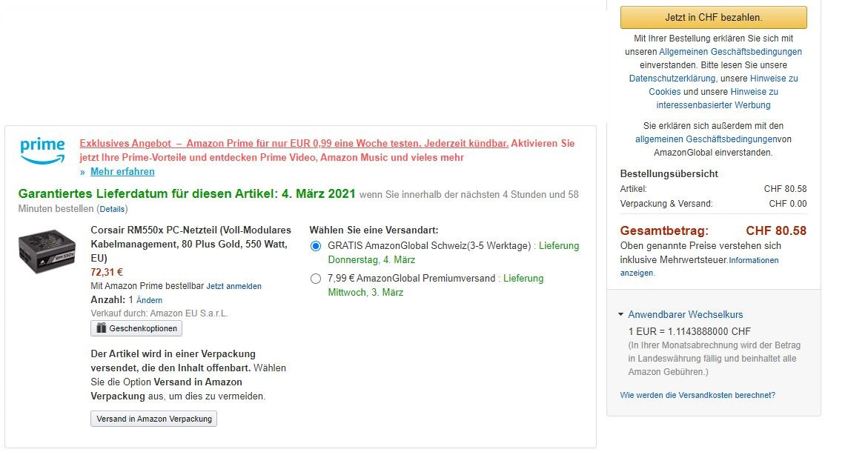The height and width of the screenshot is (455, 848).
Task: Click Wie werden die Versandkosten berechnet link
Action: [x=698, y=395]
